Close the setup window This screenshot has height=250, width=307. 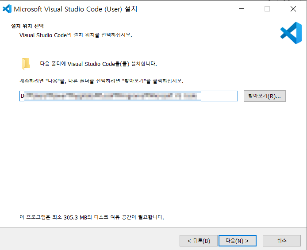(293, 9)
